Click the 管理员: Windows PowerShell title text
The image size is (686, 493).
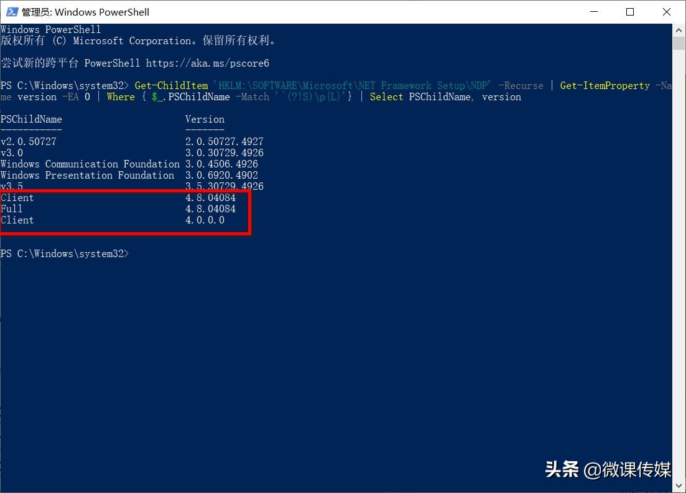[x=85, y=11]
